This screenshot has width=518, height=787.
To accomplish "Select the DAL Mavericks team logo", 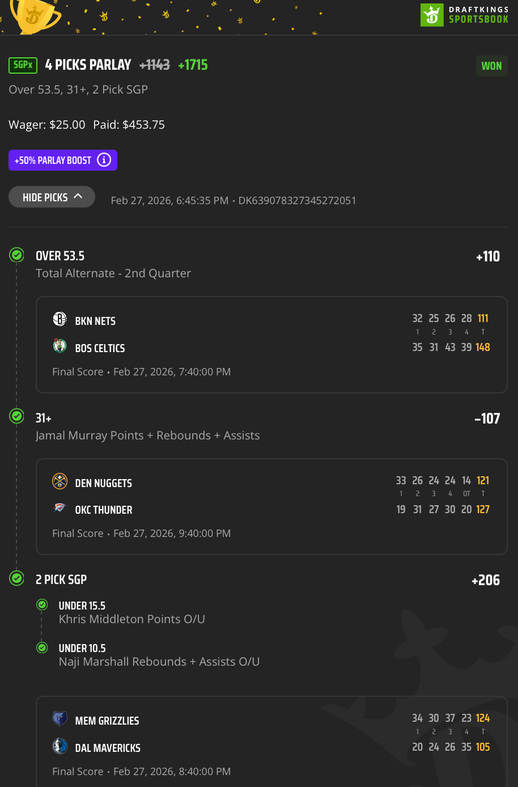I will click(60, 746).
